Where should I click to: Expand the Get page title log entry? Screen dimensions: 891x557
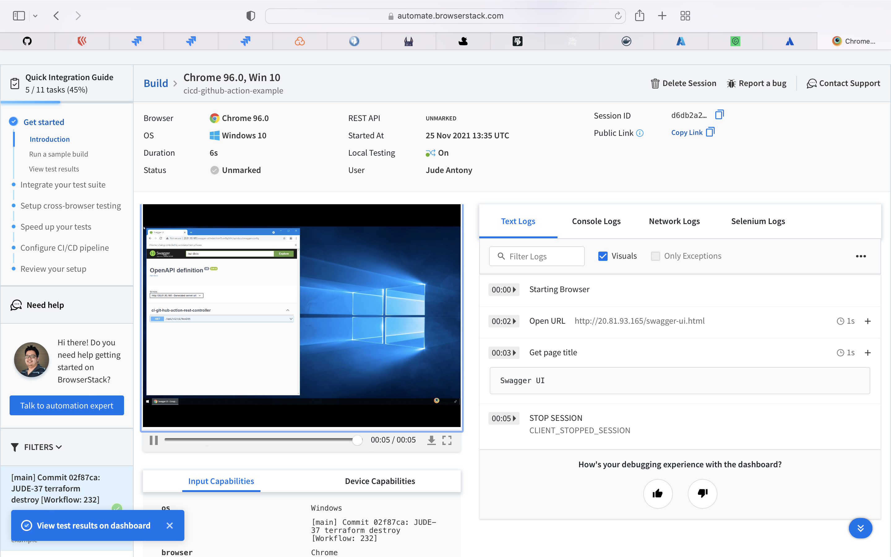[x=867, y=353]
